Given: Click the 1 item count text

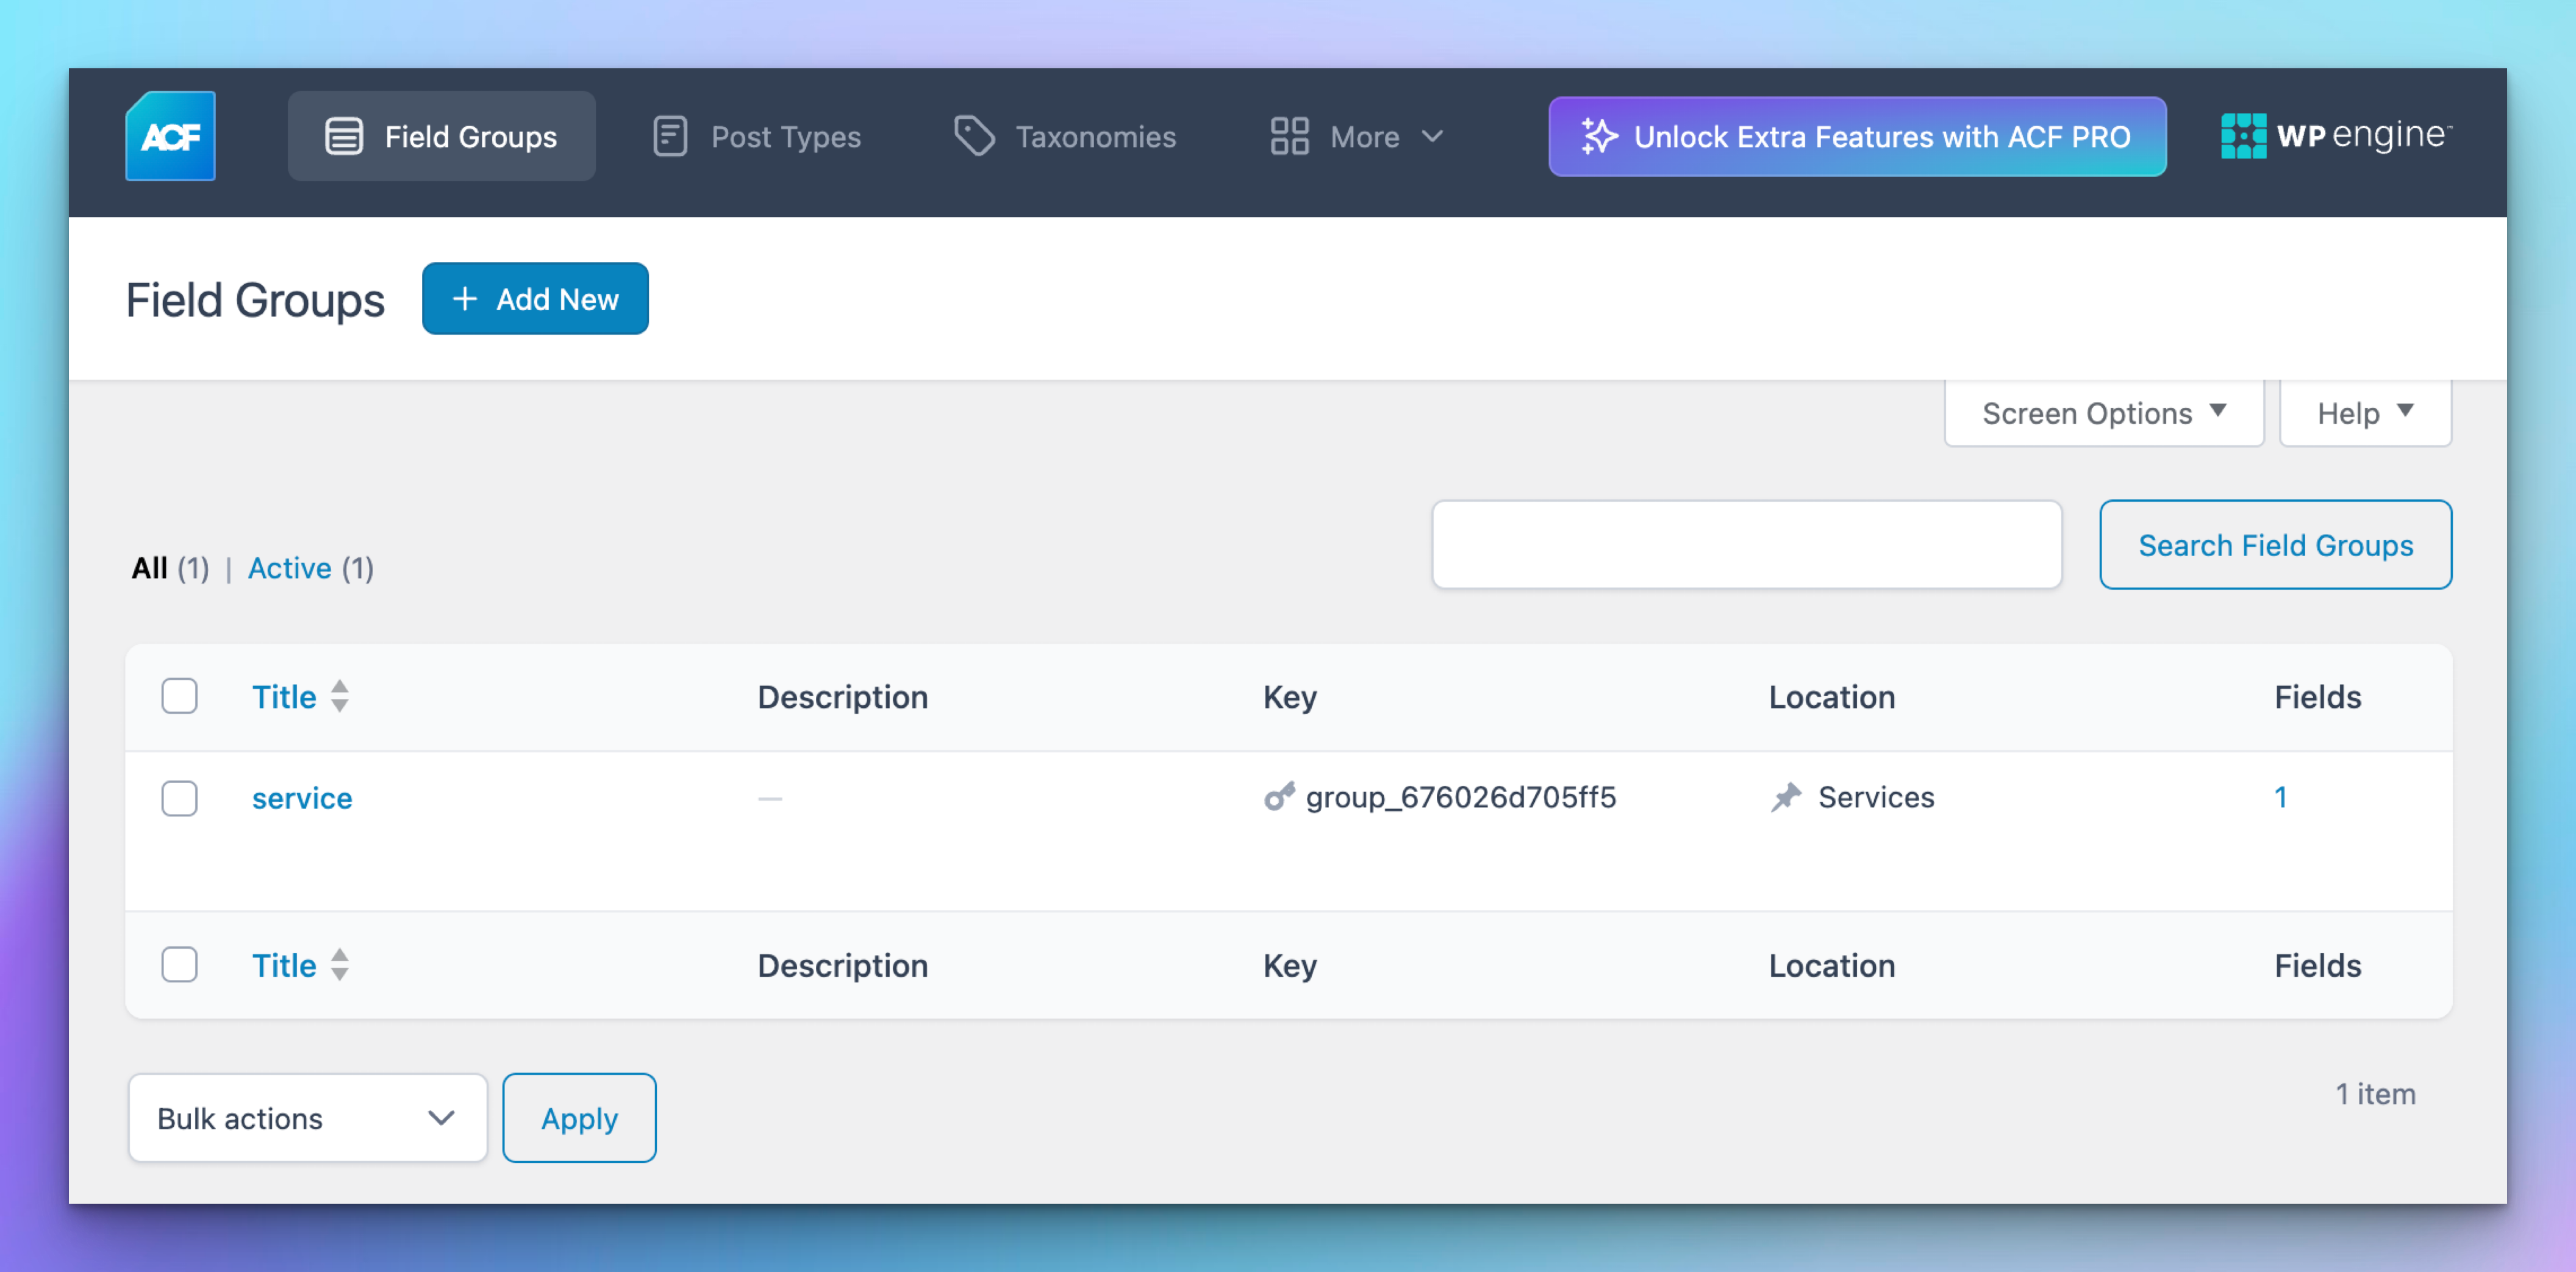Looking at the screenshot, I should tap(2376, 1094).
